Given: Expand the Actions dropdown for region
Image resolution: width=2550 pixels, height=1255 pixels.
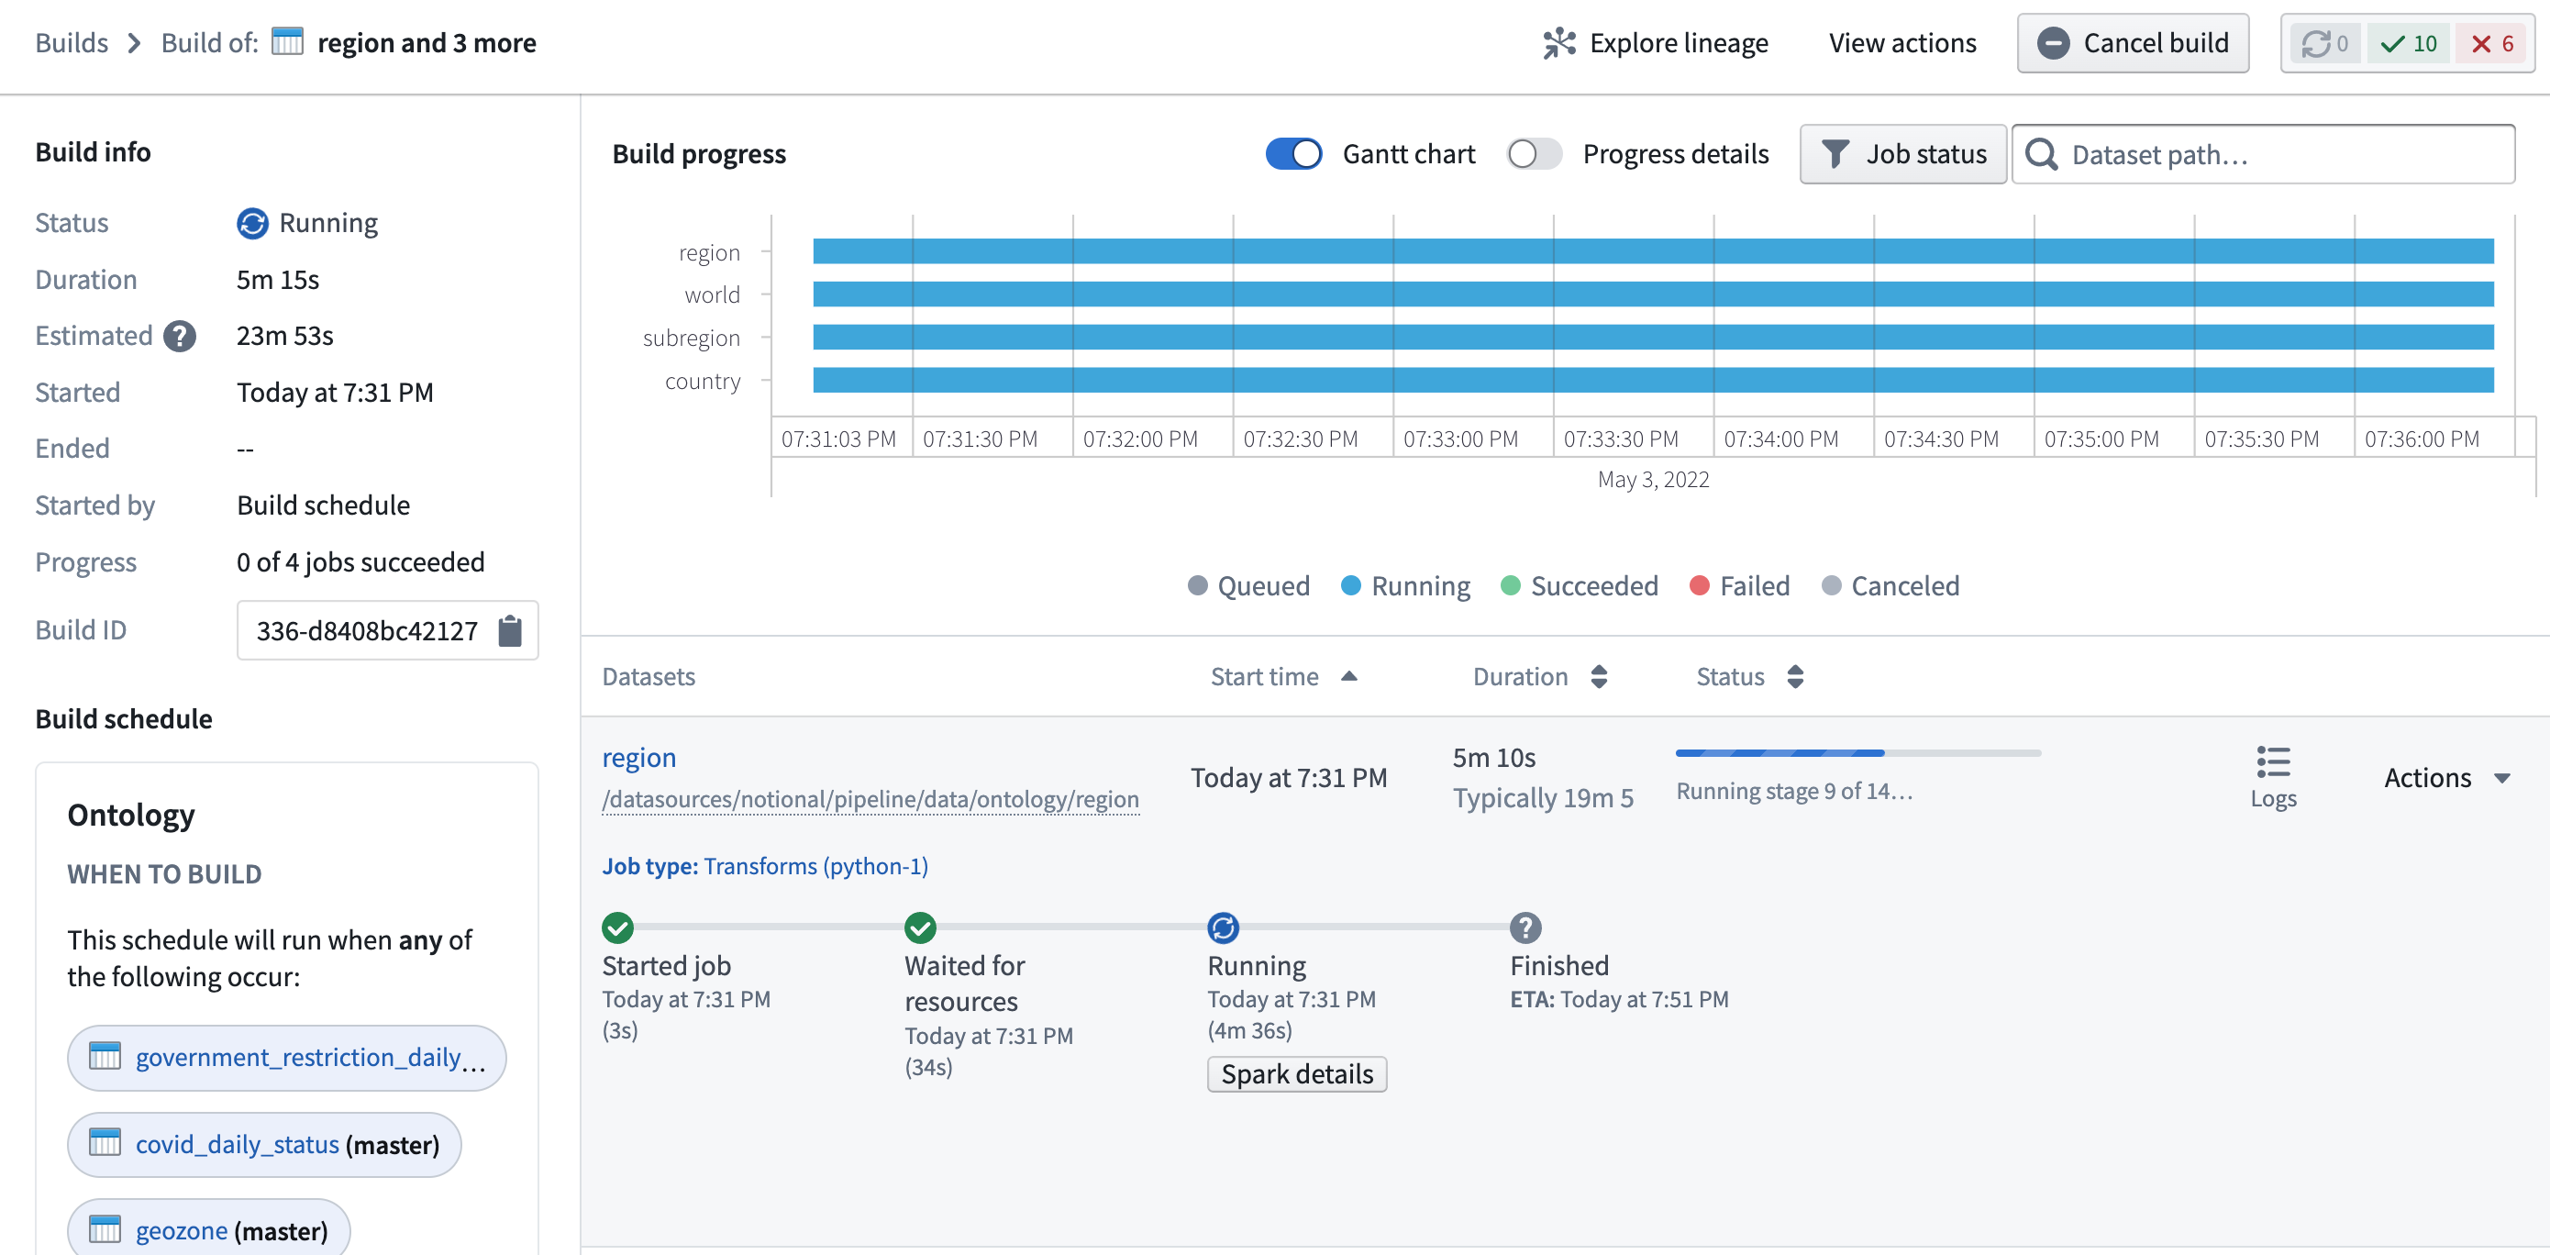Looking at the screenshot, I should point(2447,775).
